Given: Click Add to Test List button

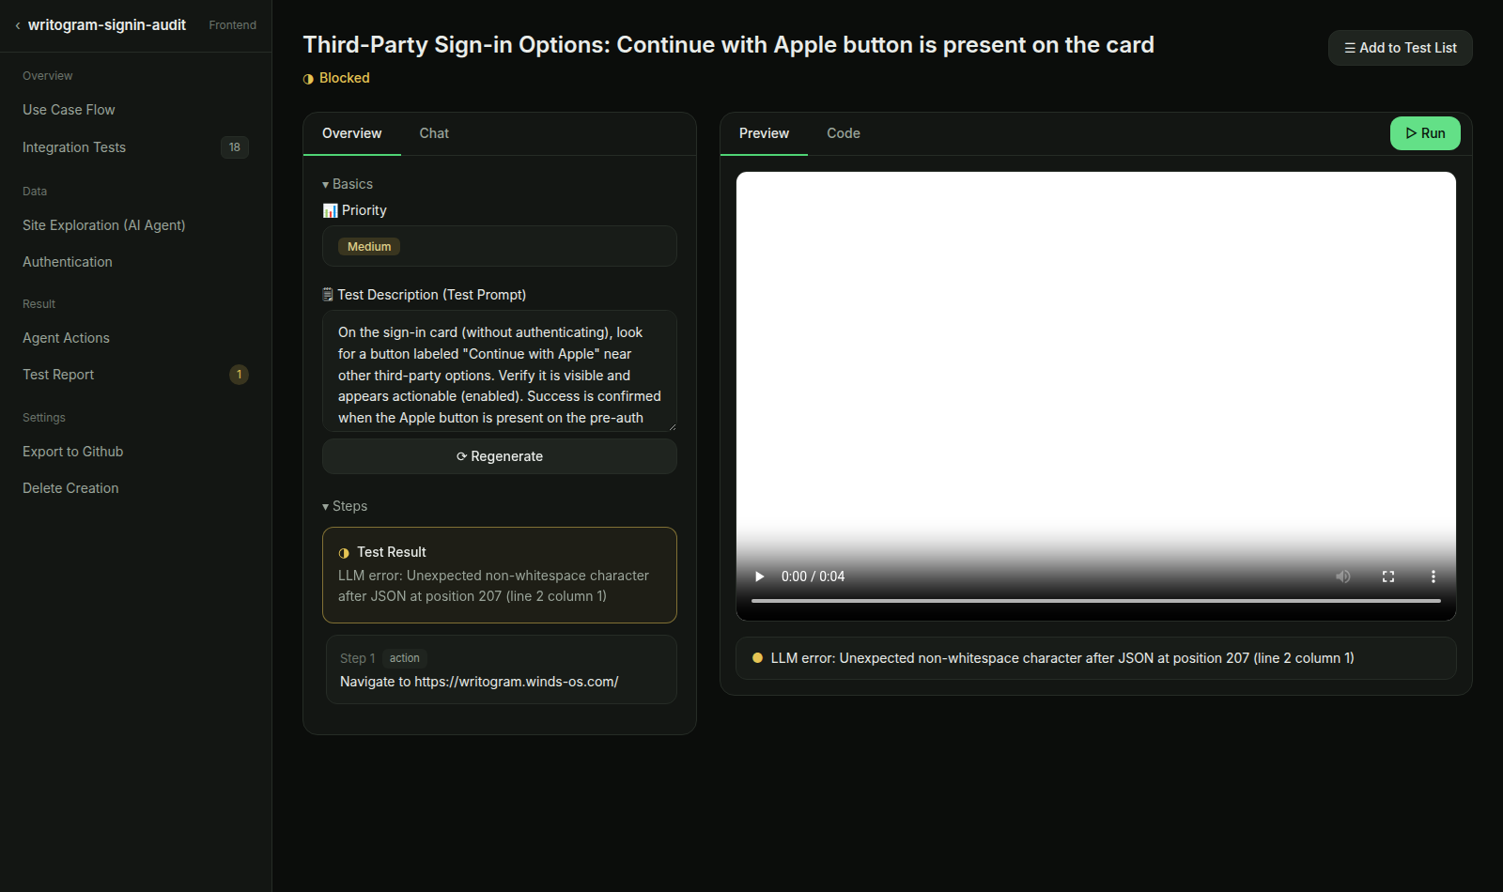Looking at the screenshot, I should [1401, 48].
